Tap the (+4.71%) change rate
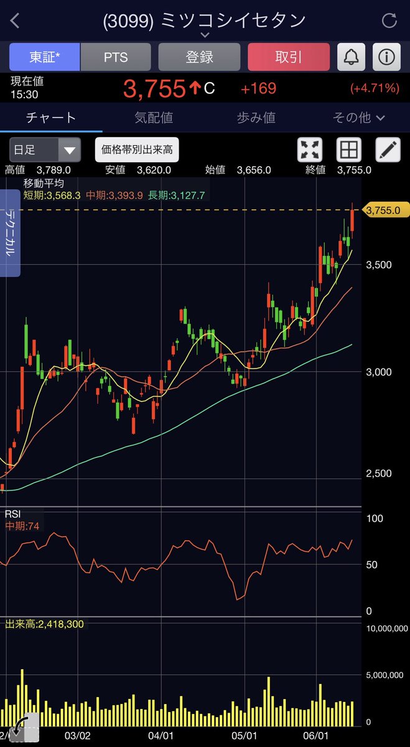 click(375, 88)
